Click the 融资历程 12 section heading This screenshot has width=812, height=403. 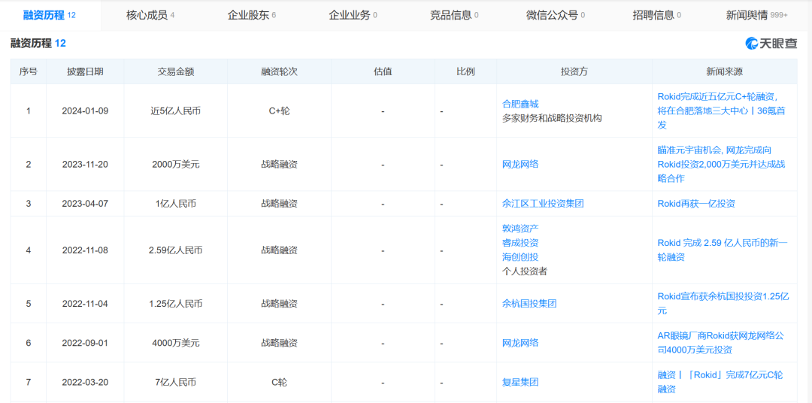[x=38, y=44]
